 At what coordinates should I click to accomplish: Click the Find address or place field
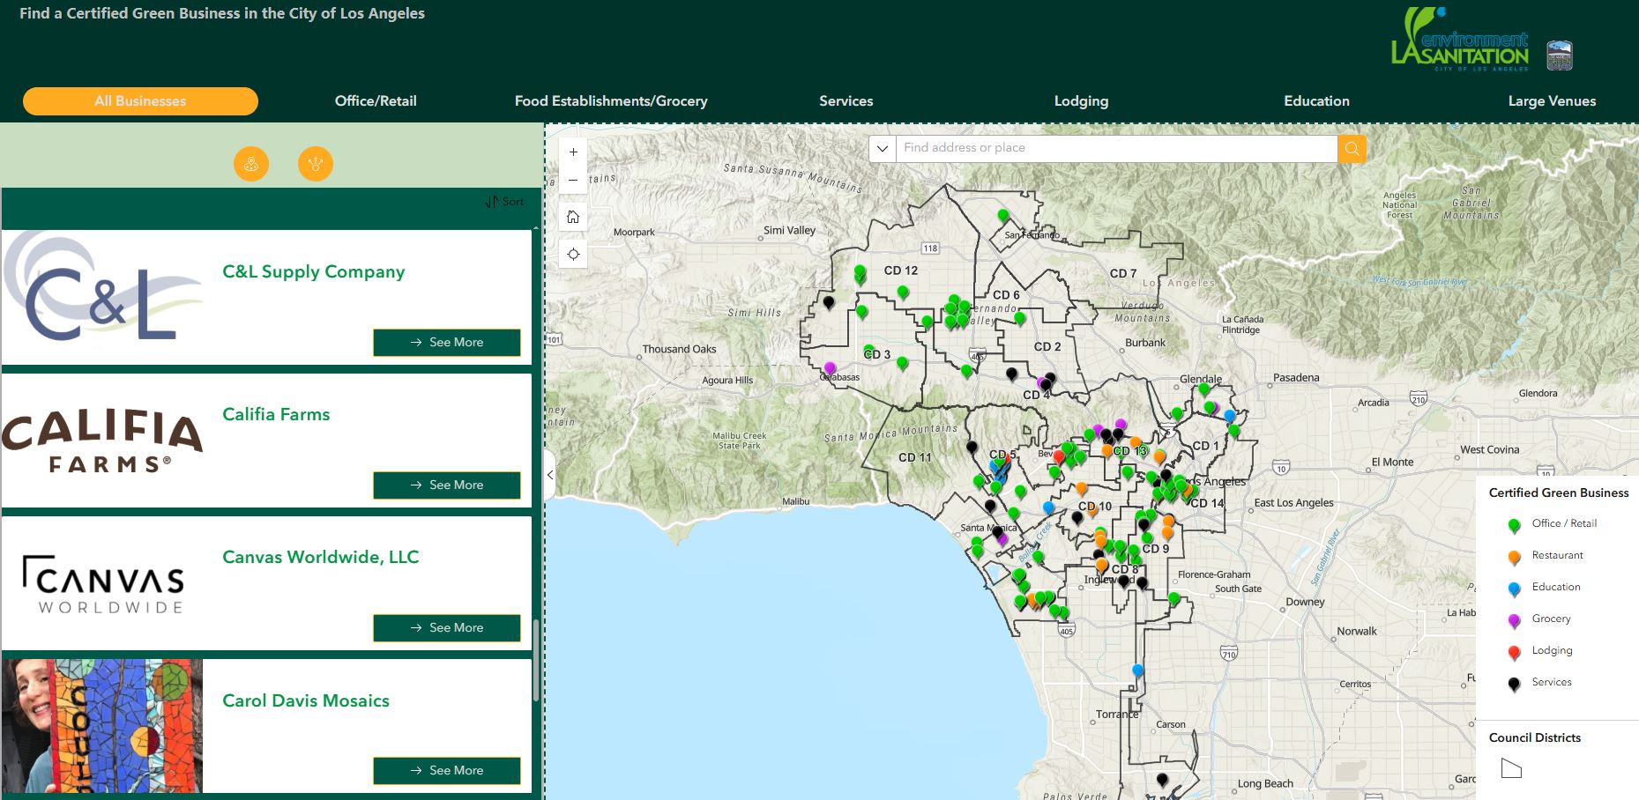point(1115,148)
